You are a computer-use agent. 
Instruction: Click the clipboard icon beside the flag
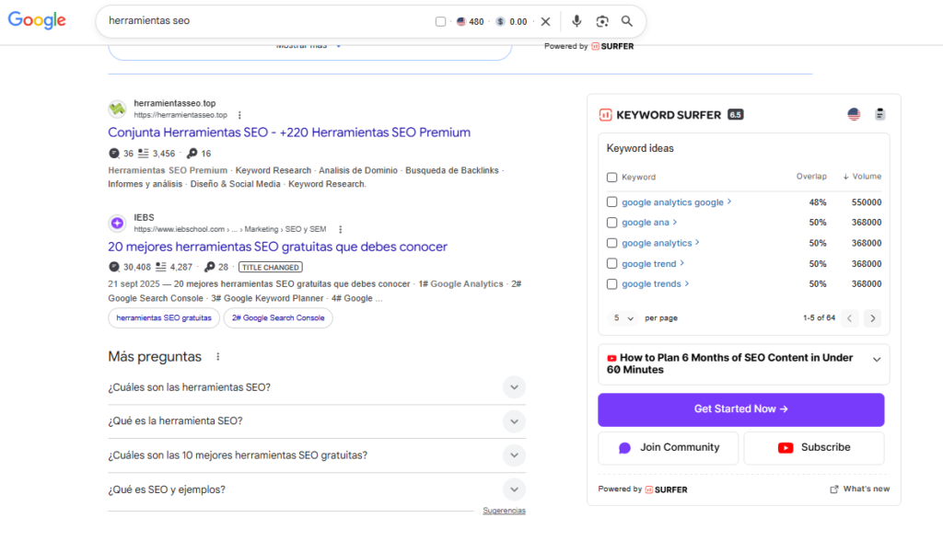[x=879, y=113]
